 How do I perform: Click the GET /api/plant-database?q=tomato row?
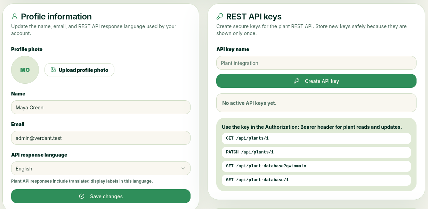coord(316,166)
